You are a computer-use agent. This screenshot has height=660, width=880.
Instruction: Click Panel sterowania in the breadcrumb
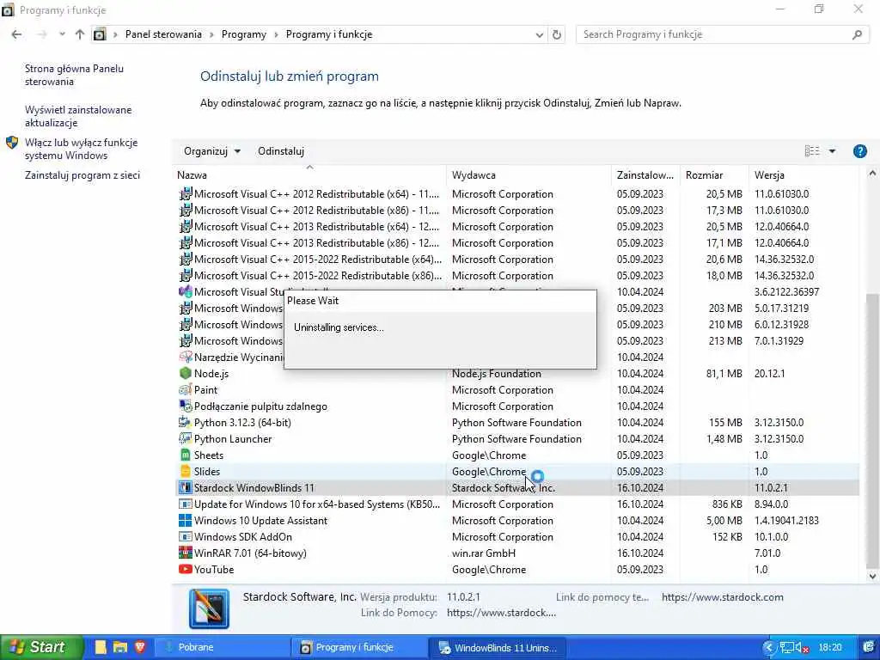click(x=163, y=34)
